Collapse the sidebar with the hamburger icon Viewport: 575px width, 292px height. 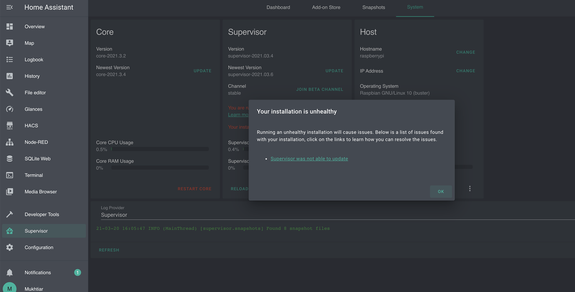(9, 7)
